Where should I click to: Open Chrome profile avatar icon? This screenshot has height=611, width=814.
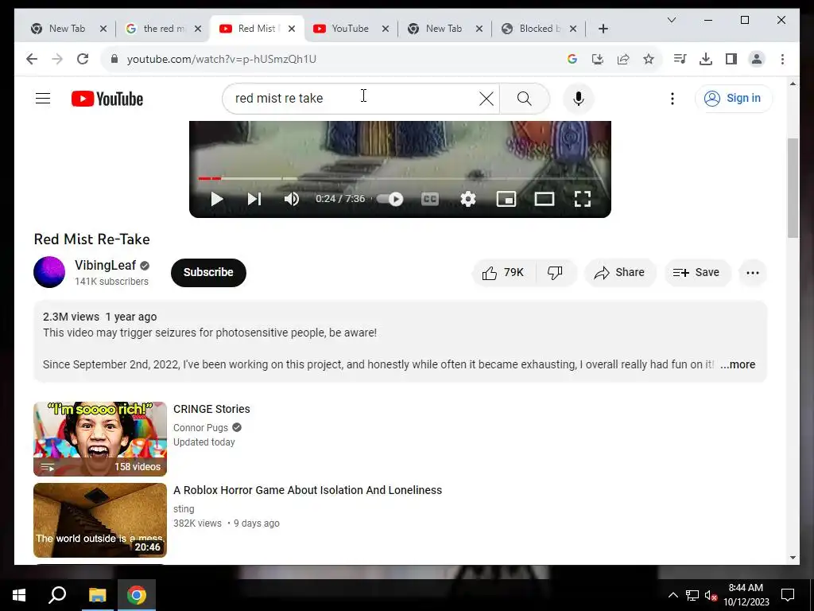point(757,59)
